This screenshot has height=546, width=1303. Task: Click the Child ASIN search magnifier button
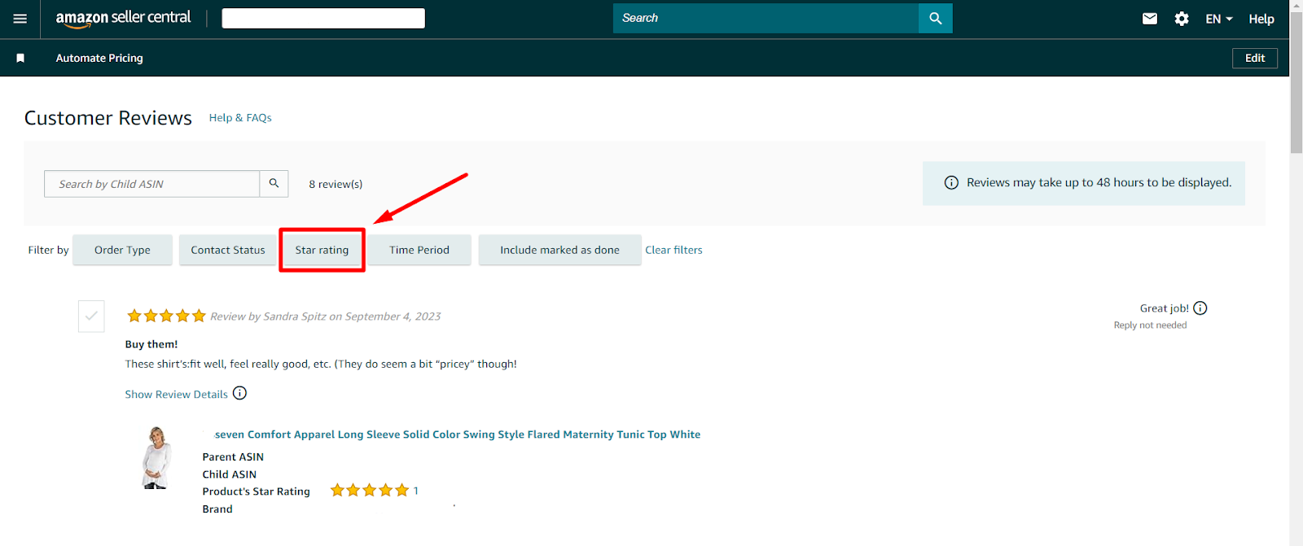point(274,184)
